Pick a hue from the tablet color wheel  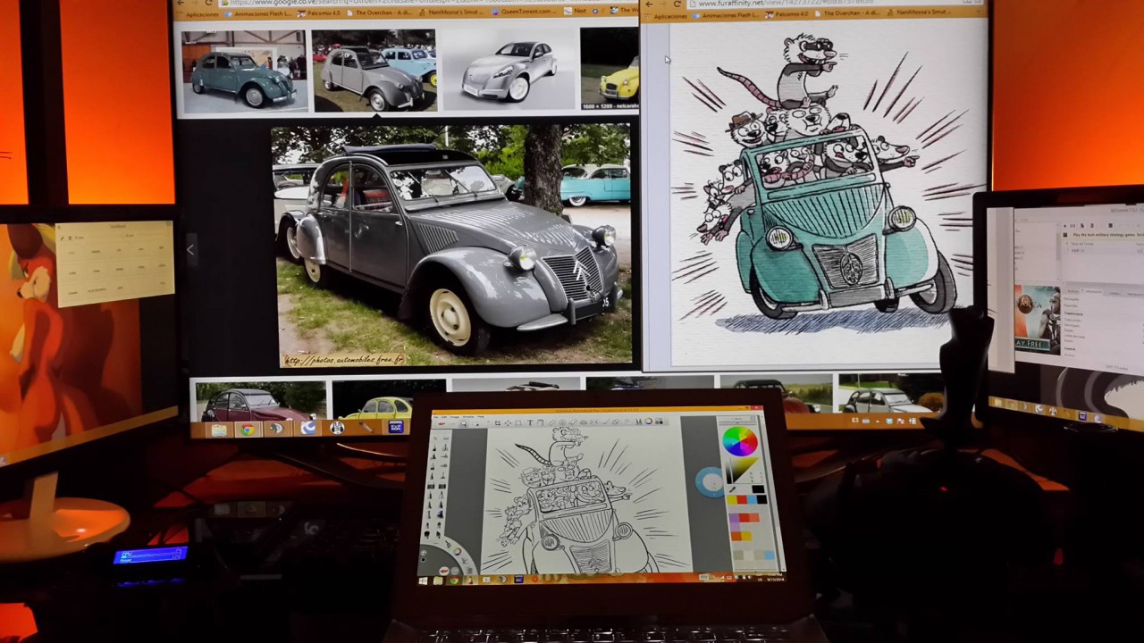(x=739, y=440)
